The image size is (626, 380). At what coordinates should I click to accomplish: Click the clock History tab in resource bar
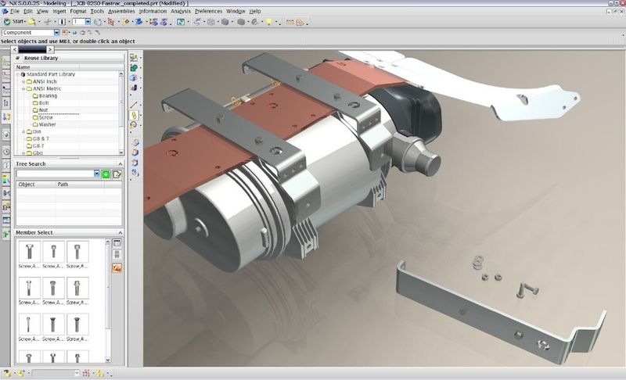coord(6,151)
